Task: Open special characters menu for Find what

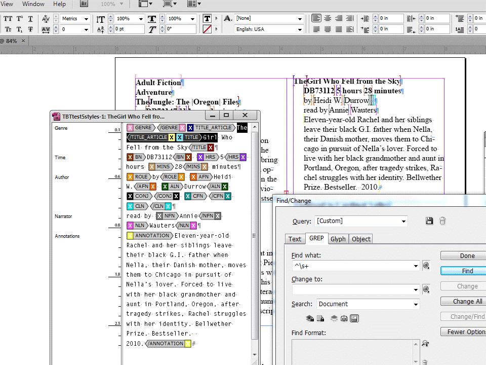Action: (x=426, y=266)
